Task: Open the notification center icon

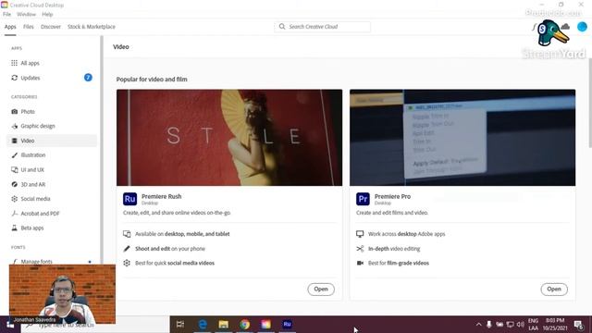Action: [578, 325]
